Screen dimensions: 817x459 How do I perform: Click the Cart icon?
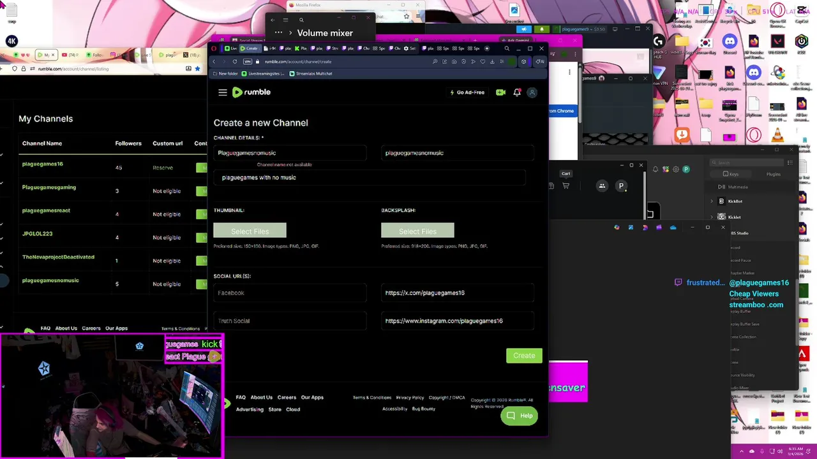(x=566, y=186)
